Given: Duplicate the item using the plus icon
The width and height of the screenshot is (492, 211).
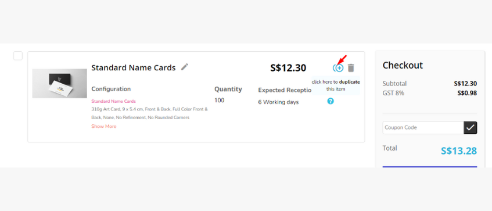Looking at the screenshot, I should point(338,67).
